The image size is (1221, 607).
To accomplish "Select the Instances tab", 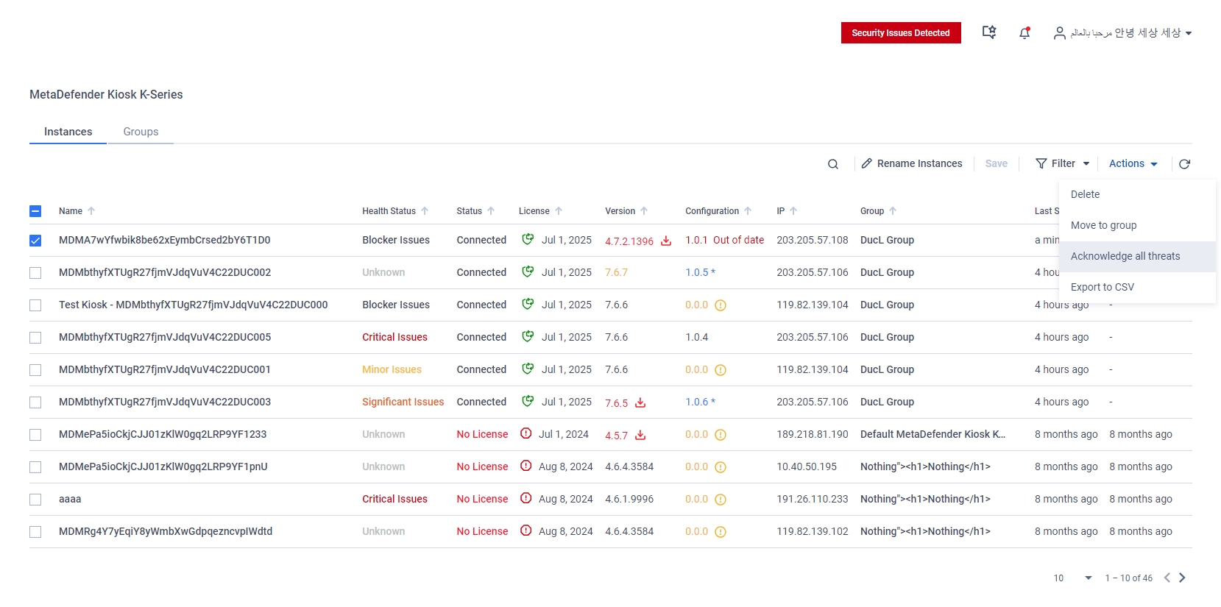I will 68,132.
